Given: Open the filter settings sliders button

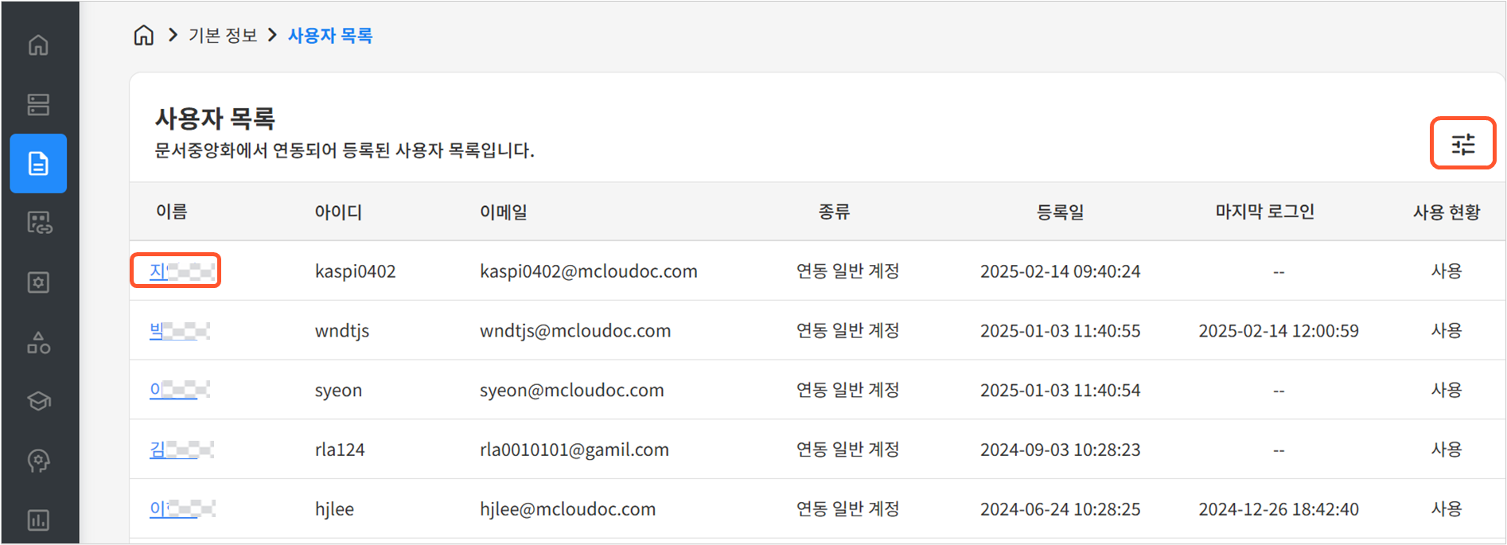Looking at the screenshot, I should pyautogui.click(x=1462, y=144).
